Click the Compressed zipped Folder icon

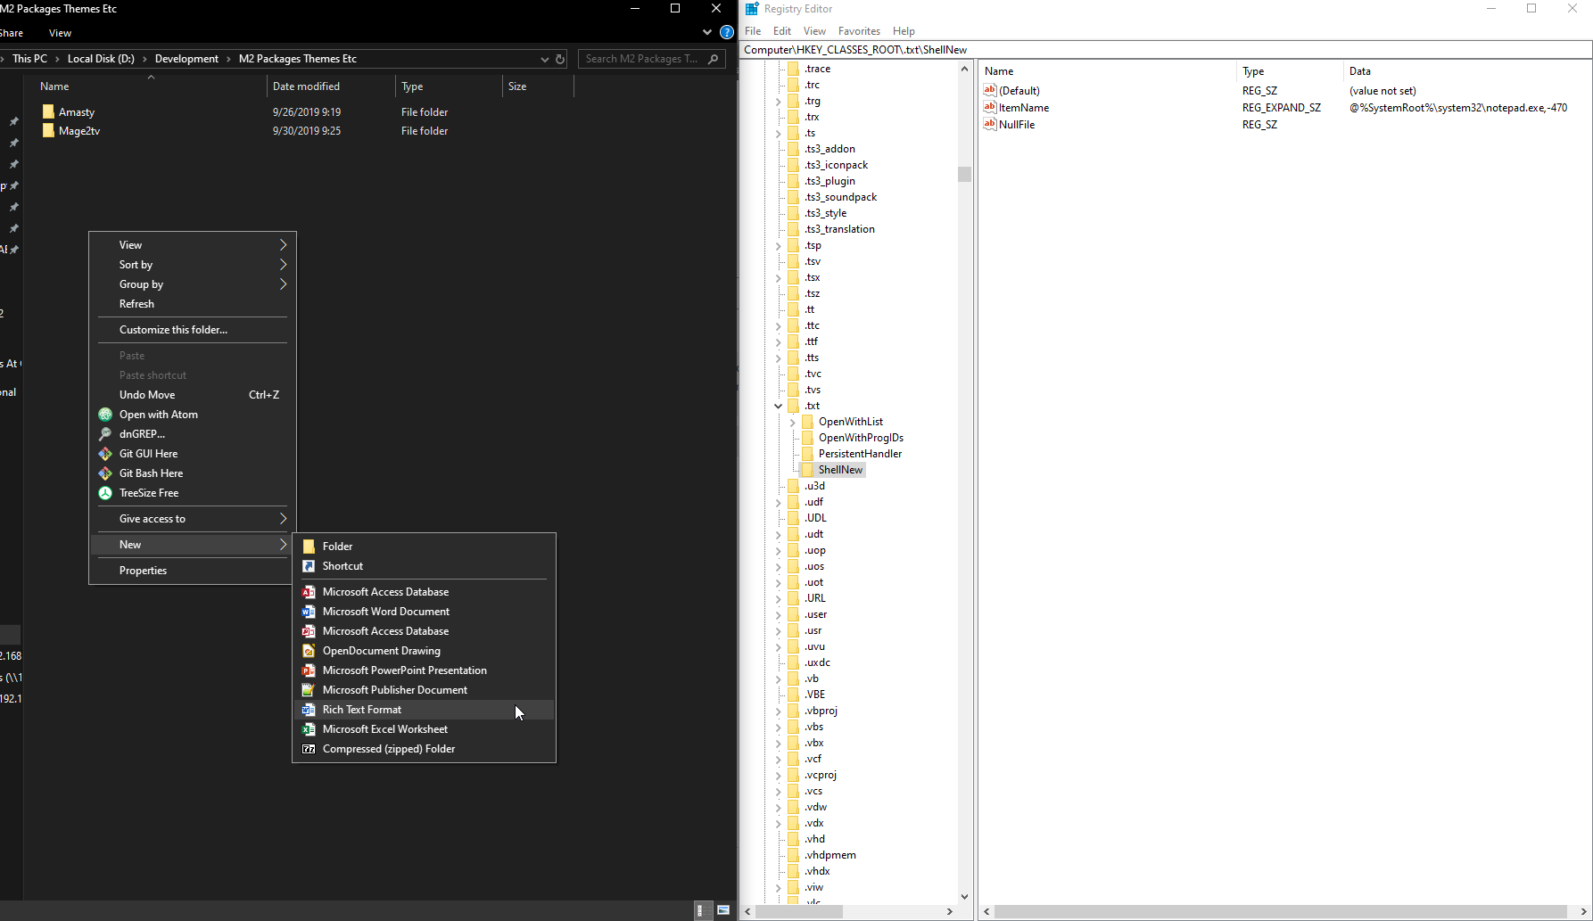click(x=309, y=749)
